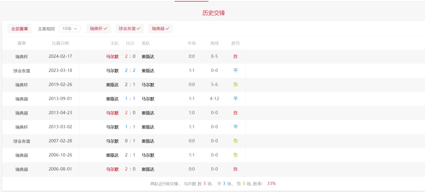
Task: Click the 平 result for 2013-09-01 match
Action: point(235,99)
